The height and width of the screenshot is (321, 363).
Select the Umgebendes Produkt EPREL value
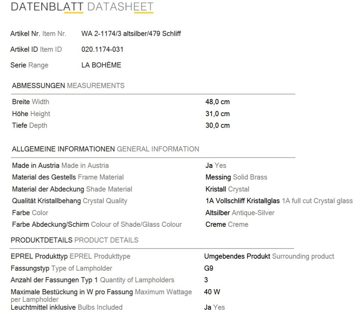(x=269, y=257)
